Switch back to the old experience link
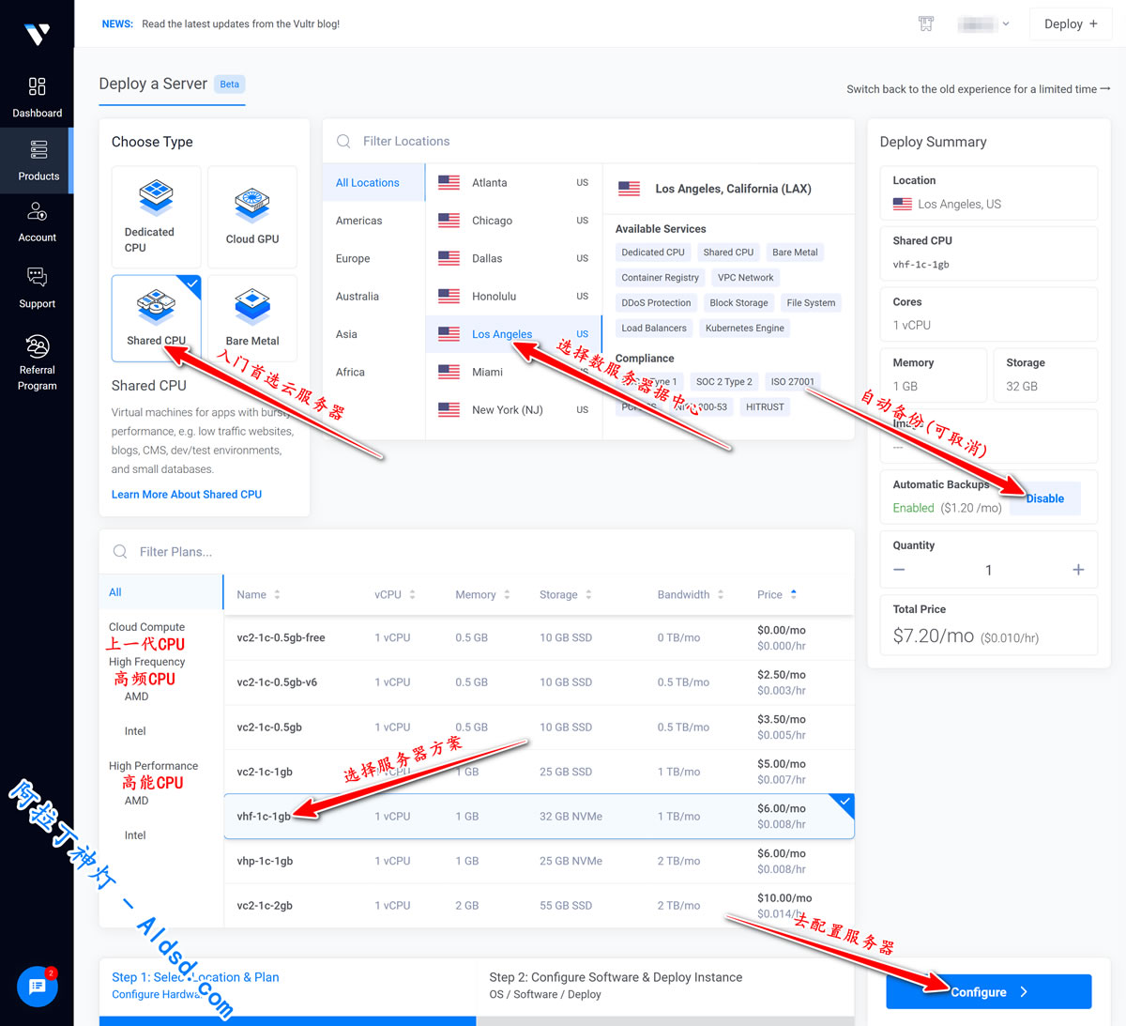Screen dimensions: 1126x1026 click(x=979, y=89)
